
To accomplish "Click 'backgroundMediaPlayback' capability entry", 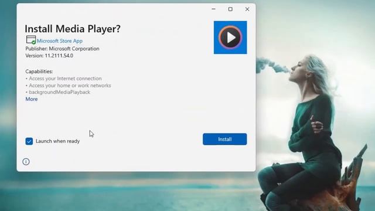I will click(59, 92).
